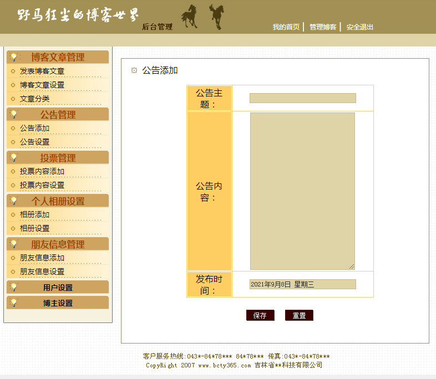Click the bullet icon next to 相册添加
Image resolution: width=436 pixels, height=379 pixels.
click(x=13, y=214)
